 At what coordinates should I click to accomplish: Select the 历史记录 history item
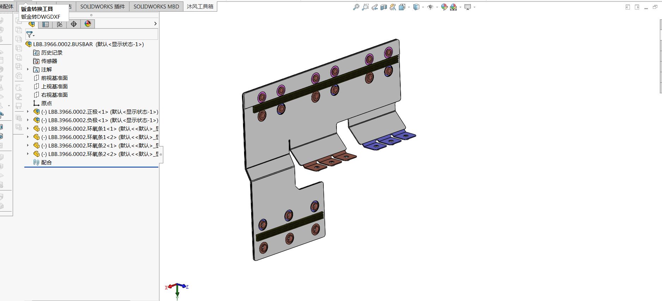coord(52,52)
